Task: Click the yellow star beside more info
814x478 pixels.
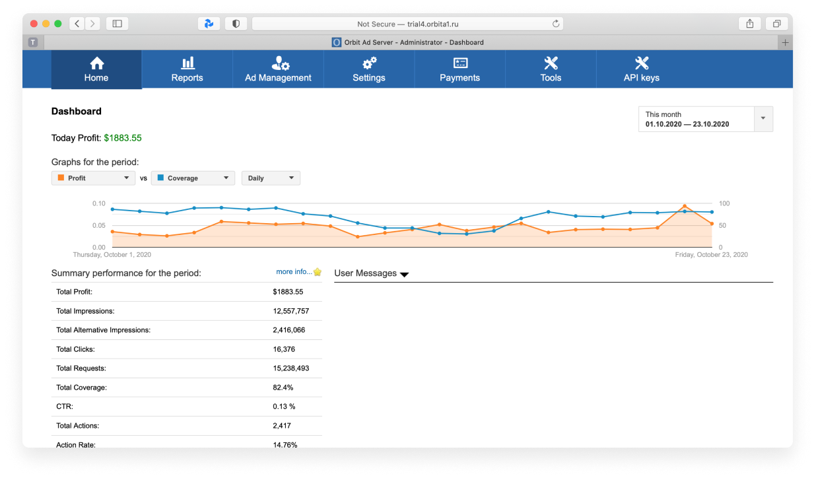Action: coord(318,272)
